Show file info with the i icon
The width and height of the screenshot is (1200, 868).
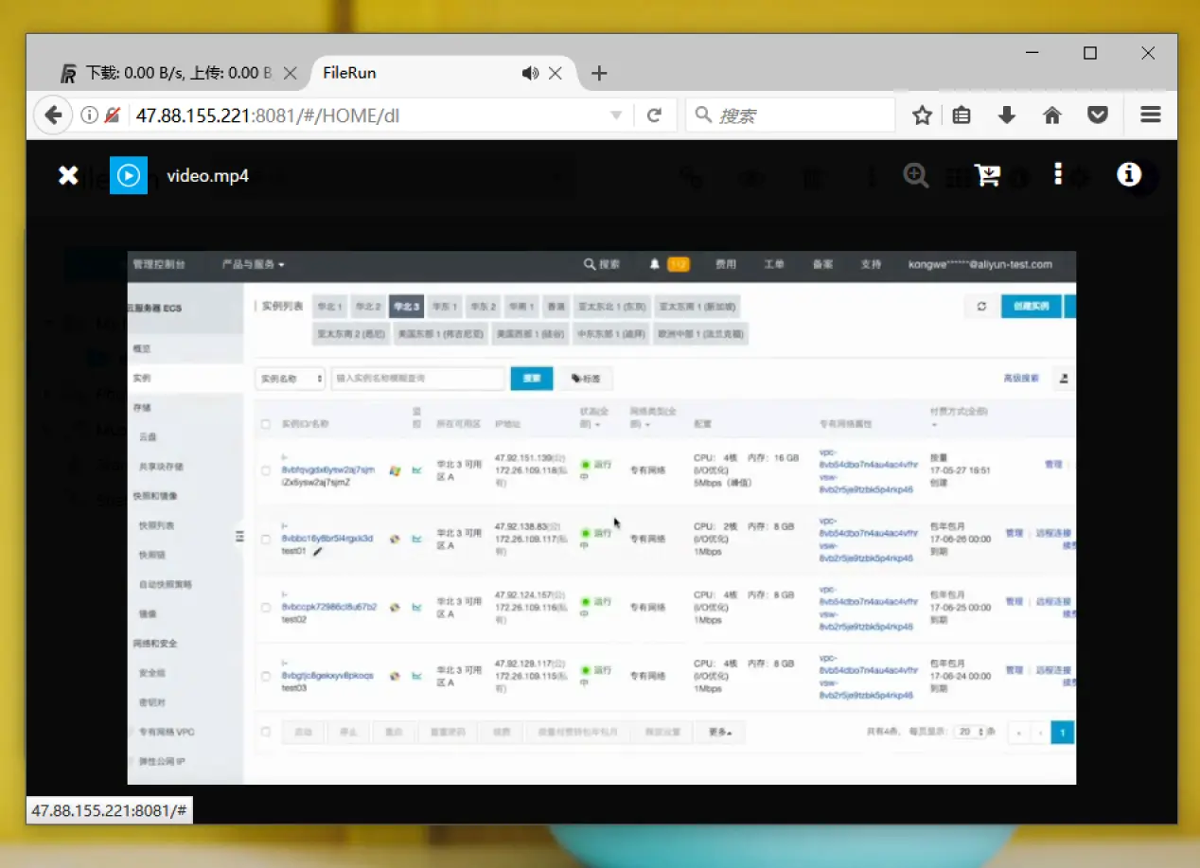(x=1128, y=174)
